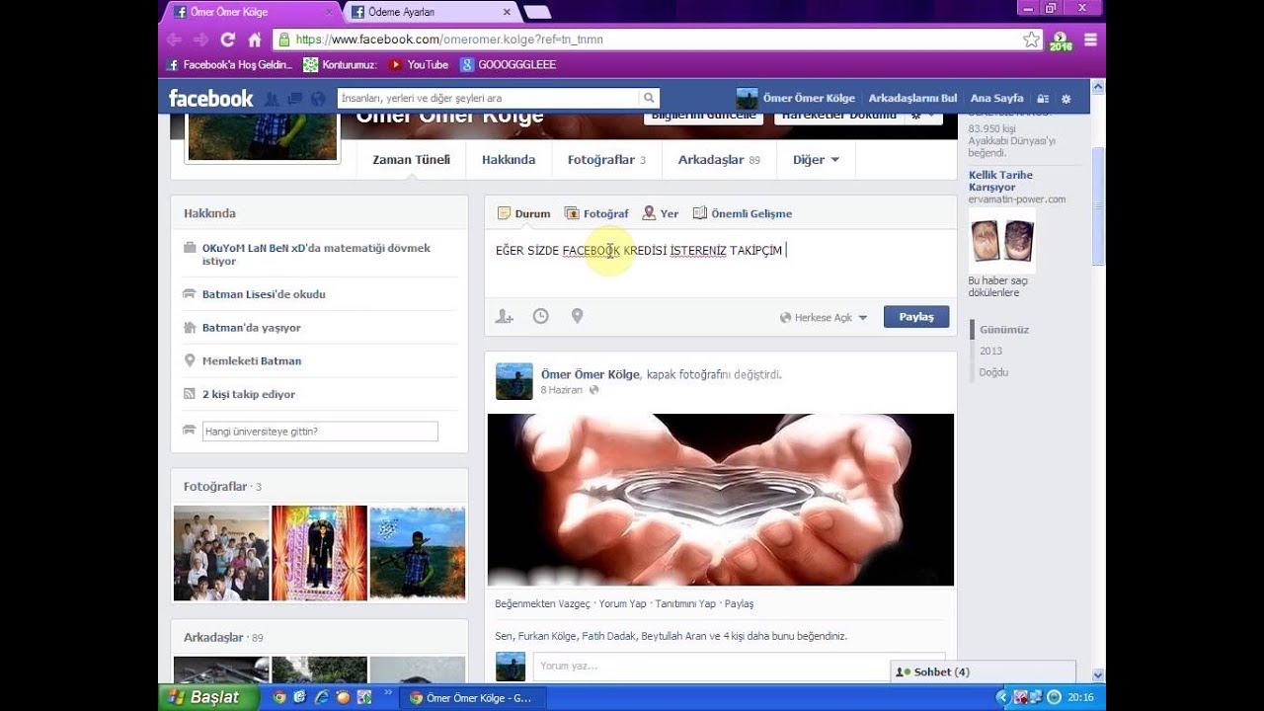The width and height of the screenshot is (1264, 711).
Task: Expand Sohbet (4) chat panel
Action: click(x=983, y=671)
